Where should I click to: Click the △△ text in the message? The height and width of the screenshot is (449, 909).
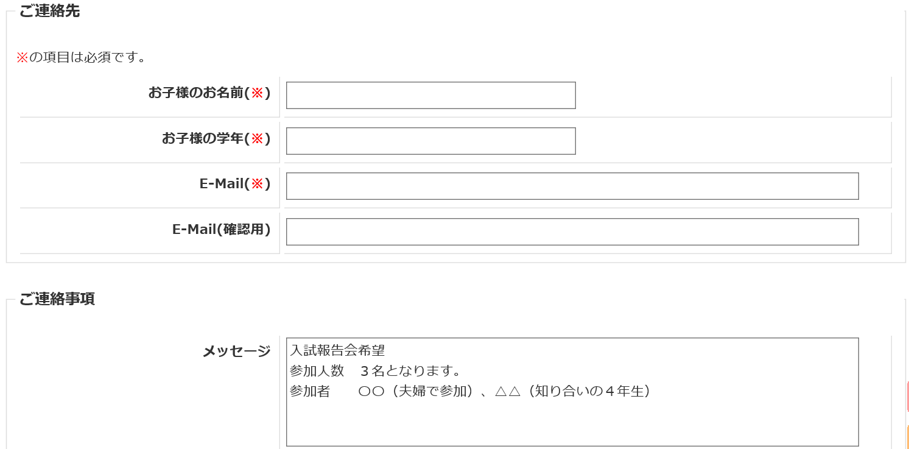(508, 392)
